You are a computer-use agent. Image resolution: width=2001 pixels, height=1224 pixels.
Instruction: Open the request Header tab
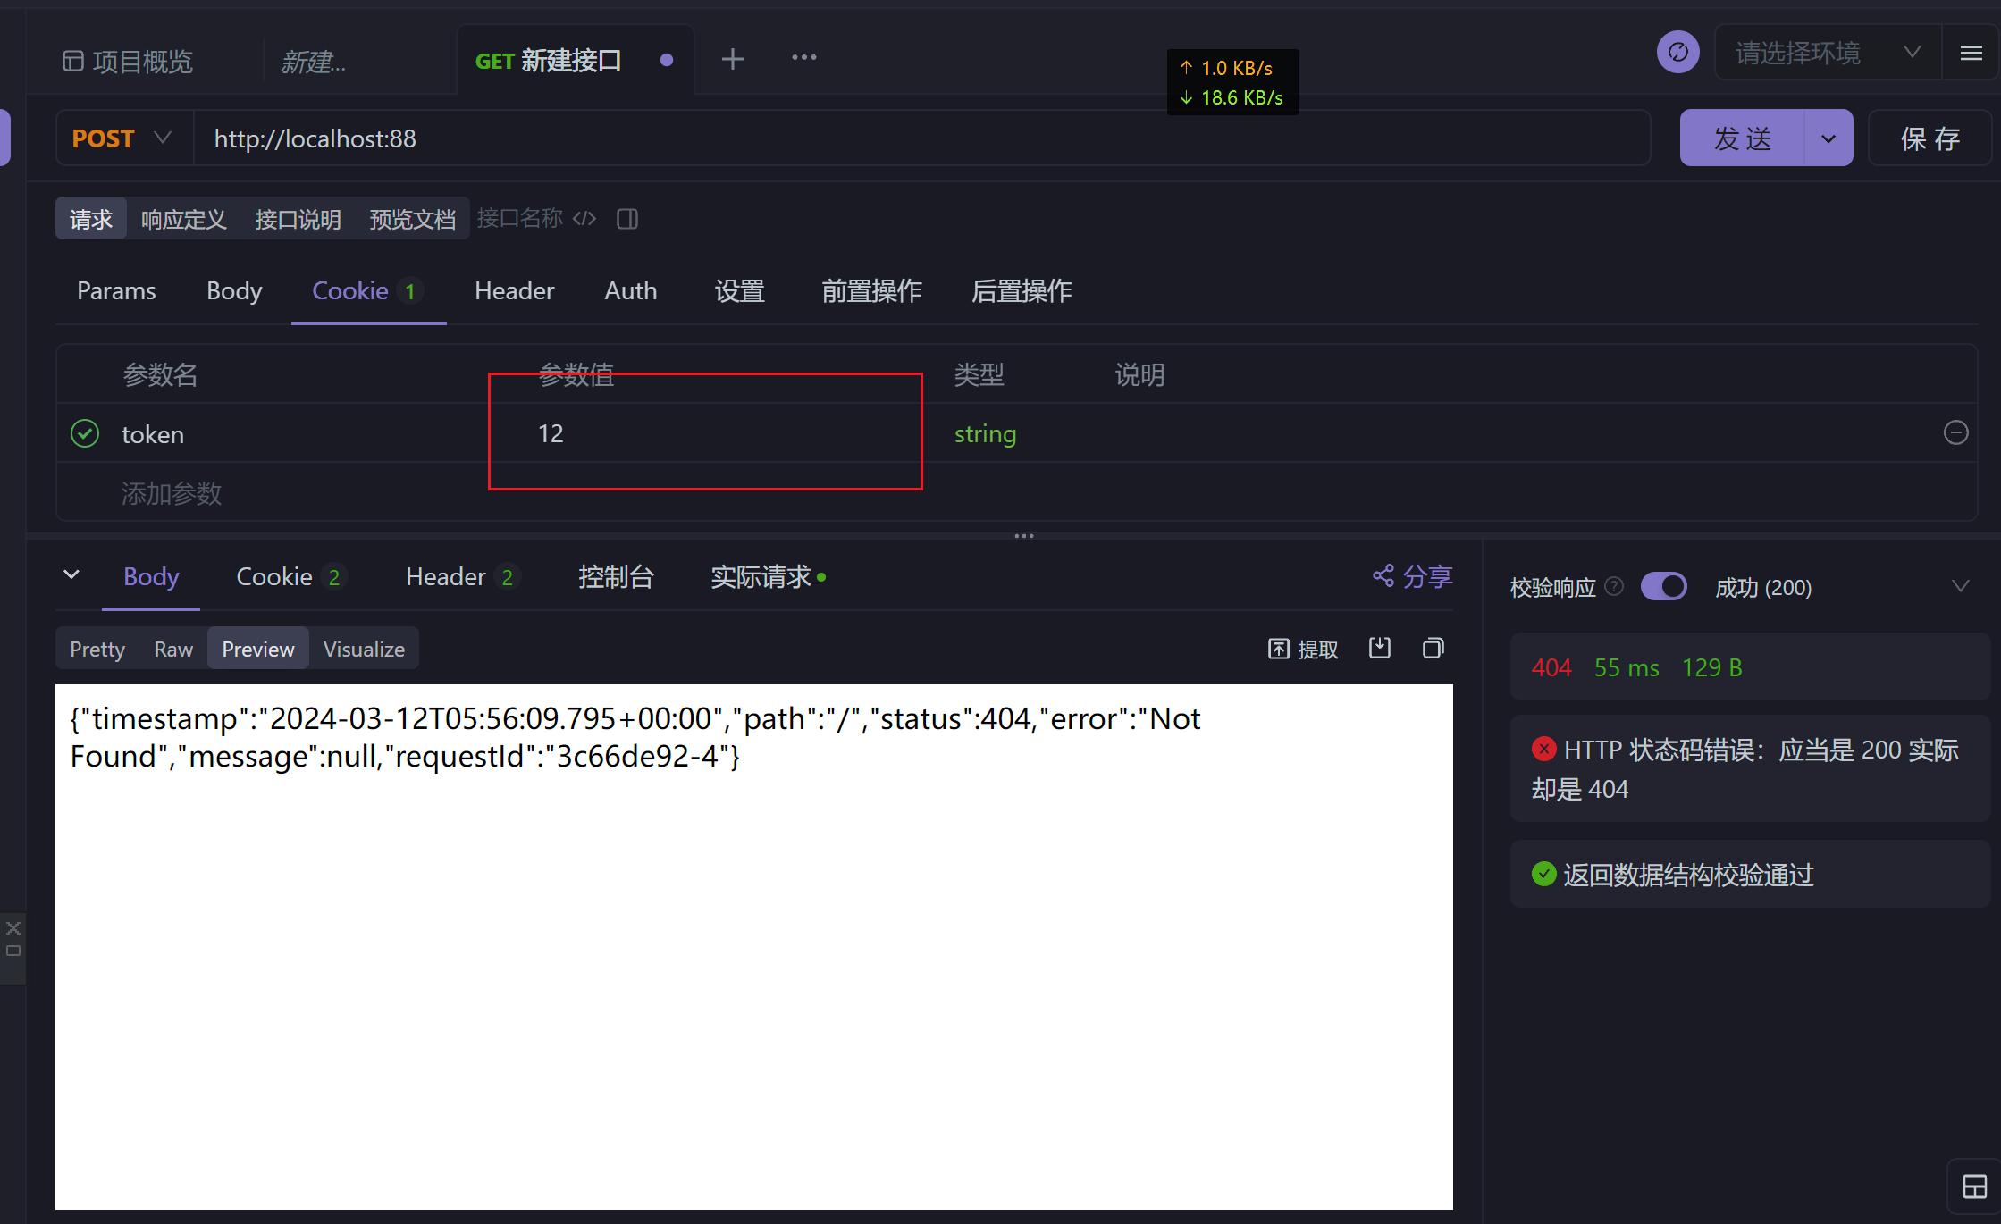514,291
